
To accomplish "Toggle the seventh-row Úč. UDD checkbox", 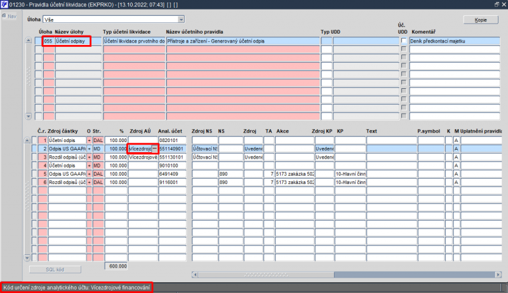I will click(x=404, y=91).
